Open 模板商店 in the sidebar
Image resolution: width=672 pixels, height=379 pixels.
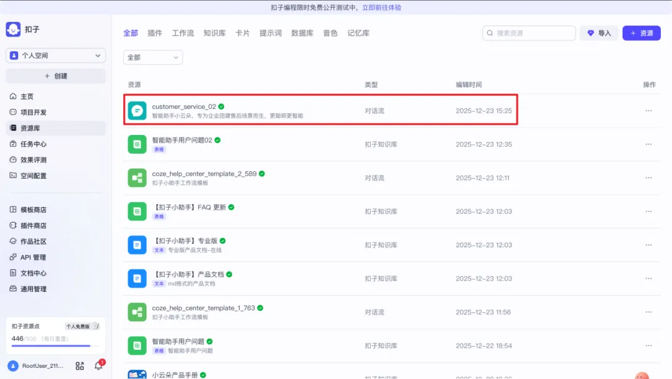(56, 210)
